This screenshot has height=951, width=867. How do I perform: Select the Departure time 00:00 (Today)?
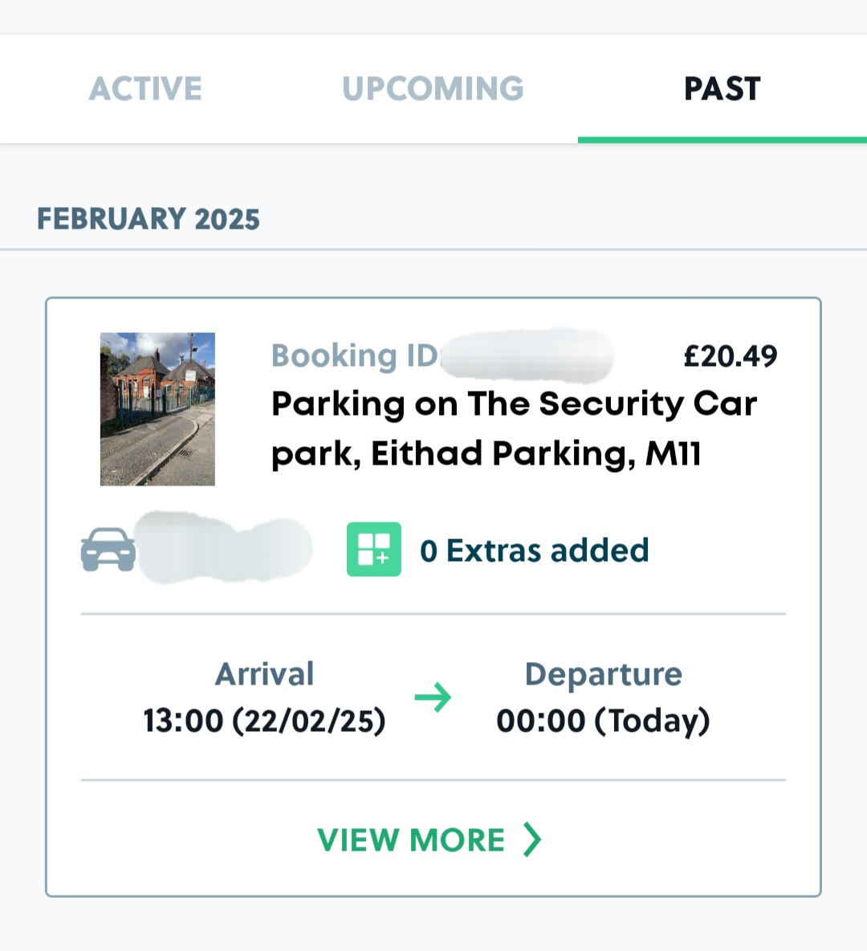point(603,721)
